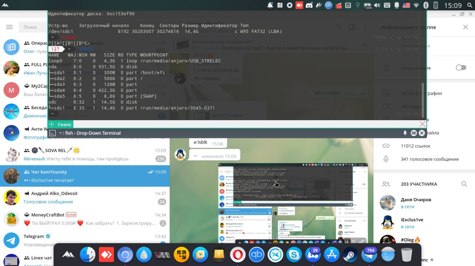Click the Сеанс new session tab button
Viewport: 475px width, 266px height.
pos(60,124)
